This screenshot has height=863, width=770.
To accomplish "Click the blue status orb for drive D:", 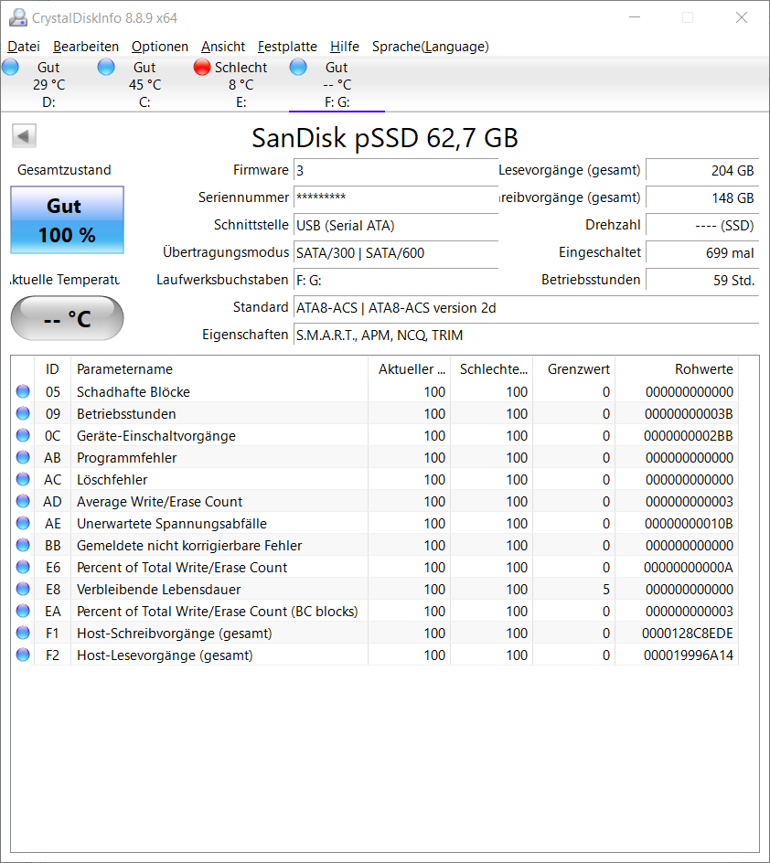I will [10, 67].
